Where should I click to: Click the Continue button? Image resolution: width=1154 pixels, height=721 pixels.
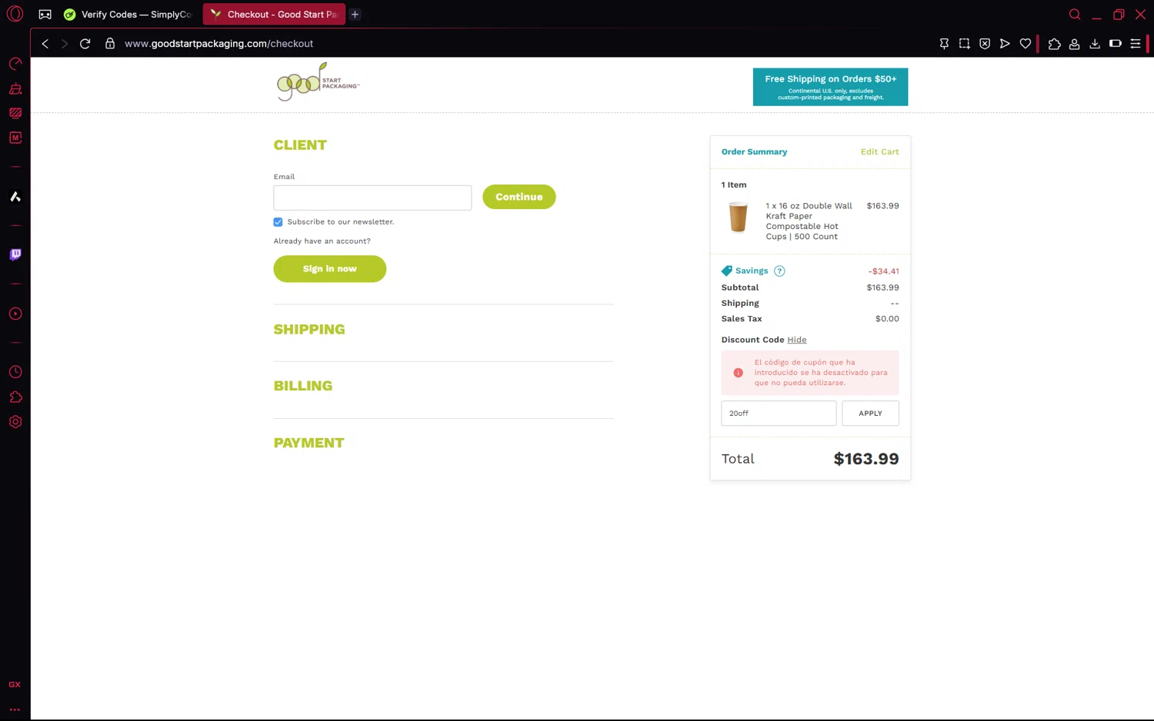(519, 197)
